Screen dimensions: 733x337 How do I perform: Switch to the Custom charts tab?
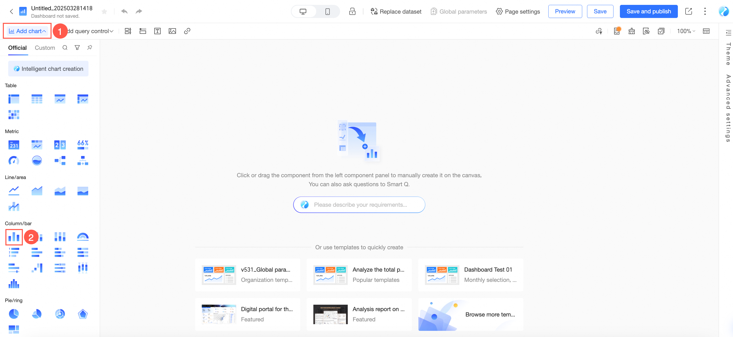(x=45, y=48)
